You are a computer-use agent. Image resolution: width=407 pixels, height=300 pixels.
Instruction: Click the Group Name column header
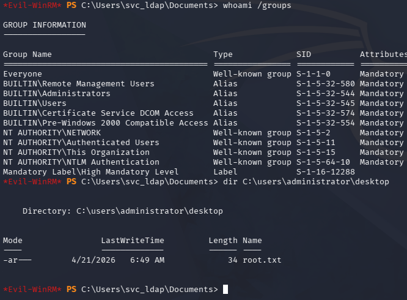28,54
